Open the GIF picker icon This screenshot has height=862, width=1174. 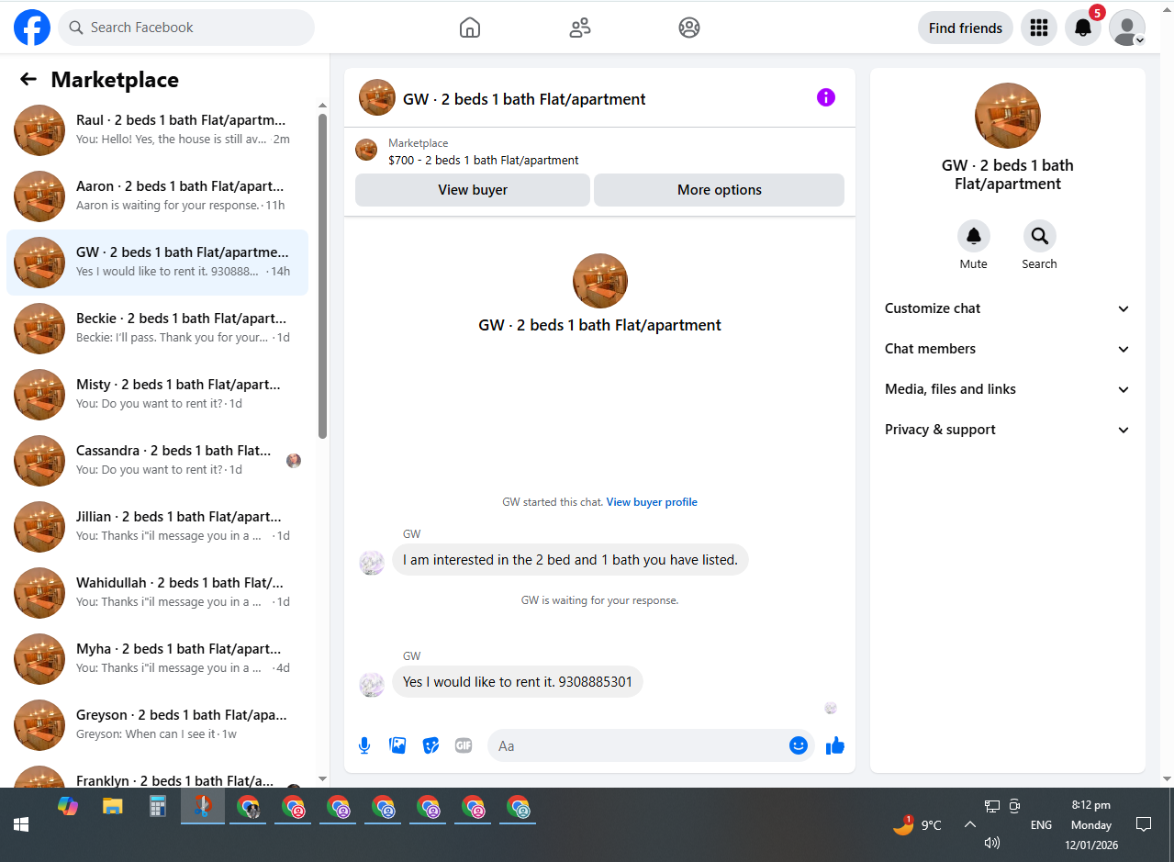[464, 745]
